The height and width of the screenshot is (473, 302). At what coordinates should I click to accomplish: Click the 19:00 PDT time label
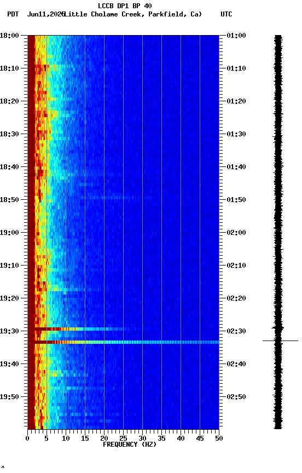(9, 233)
